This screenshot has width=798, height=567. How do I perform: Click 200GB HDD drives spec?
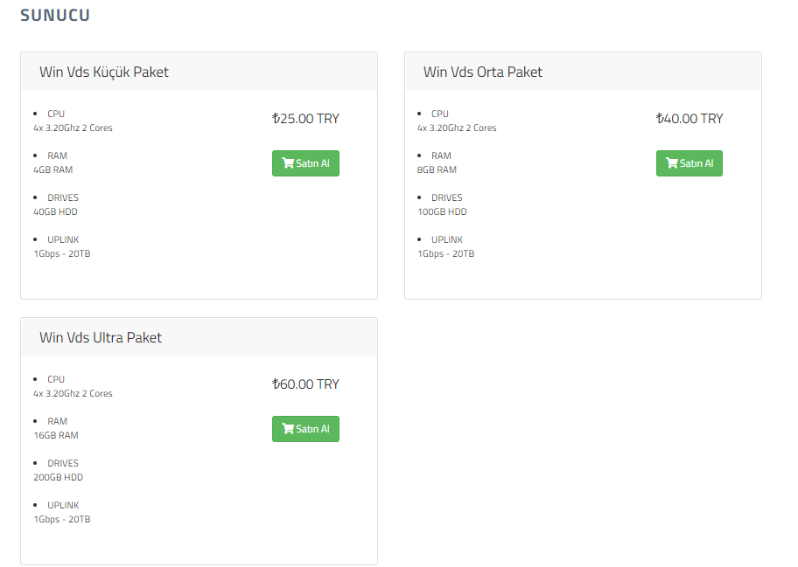[x=58, y=478]
